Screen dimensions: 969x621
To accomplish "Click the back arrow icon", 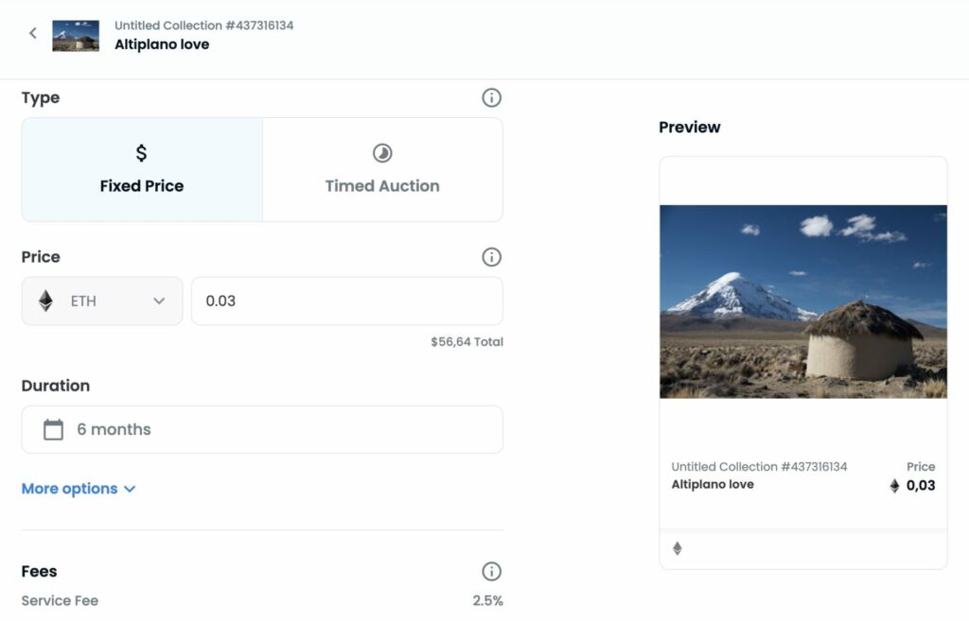I will pyautogui.click(x=33, y=33).
